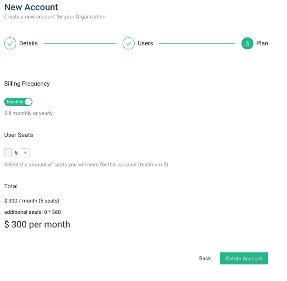
Task: Click the User Seats section label
Action: 19,135
